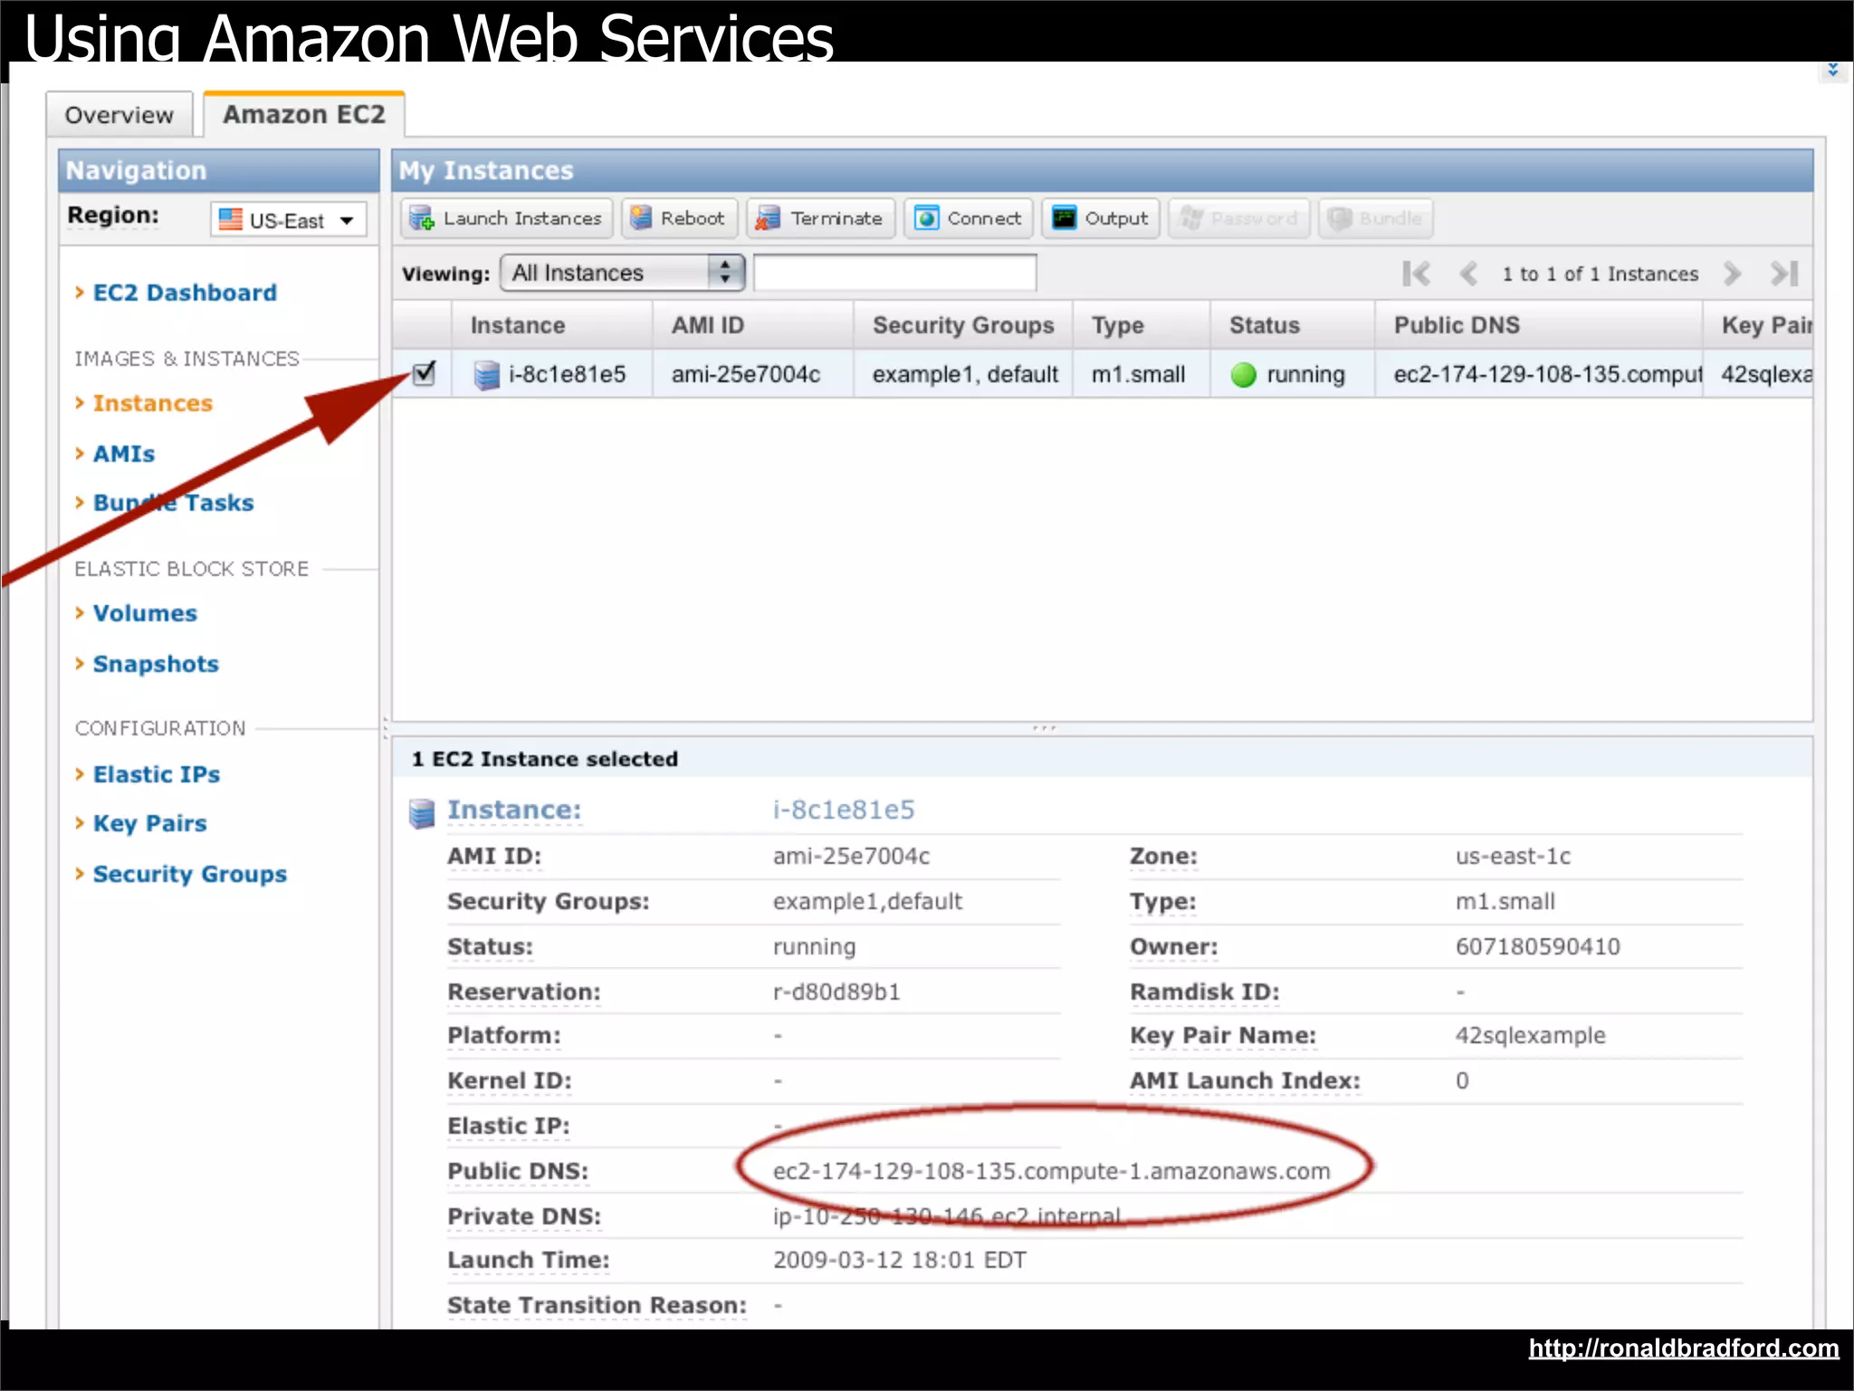Click the Reservation value r-d80d89b1
This screenshot has width=1854, height=1391.
[836, 992]
